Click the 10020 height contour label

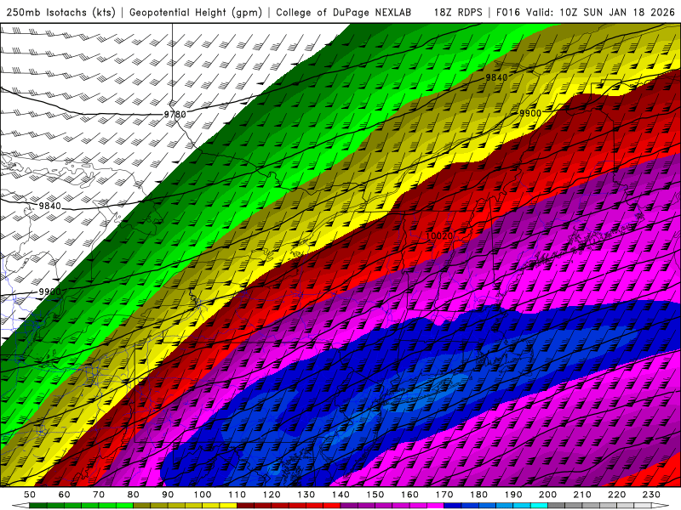click(439, 236)
